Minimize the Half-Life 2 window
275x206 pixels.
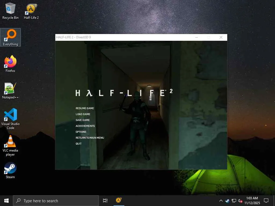(x=197, y=37)
